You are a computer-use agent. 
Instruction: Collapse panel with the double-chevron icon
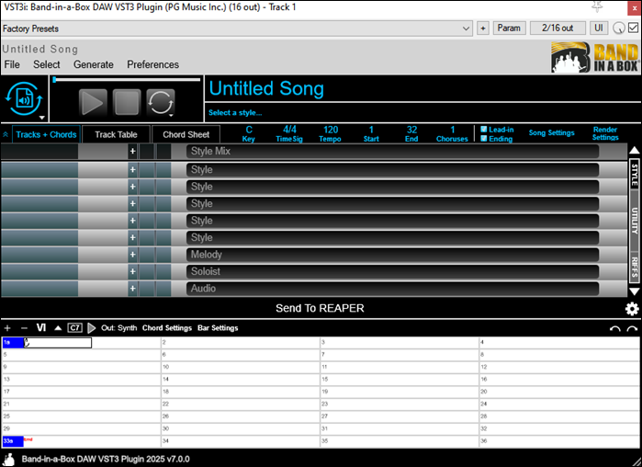click(6, 134)
